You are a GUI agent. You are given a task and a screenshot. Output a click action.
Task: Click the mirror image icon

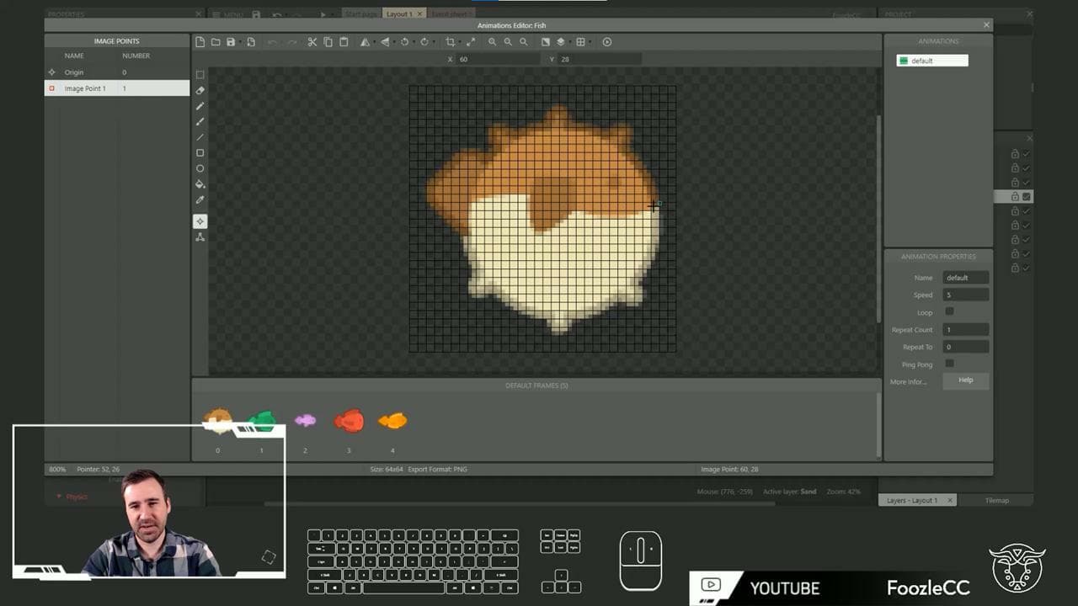[365, 42]
